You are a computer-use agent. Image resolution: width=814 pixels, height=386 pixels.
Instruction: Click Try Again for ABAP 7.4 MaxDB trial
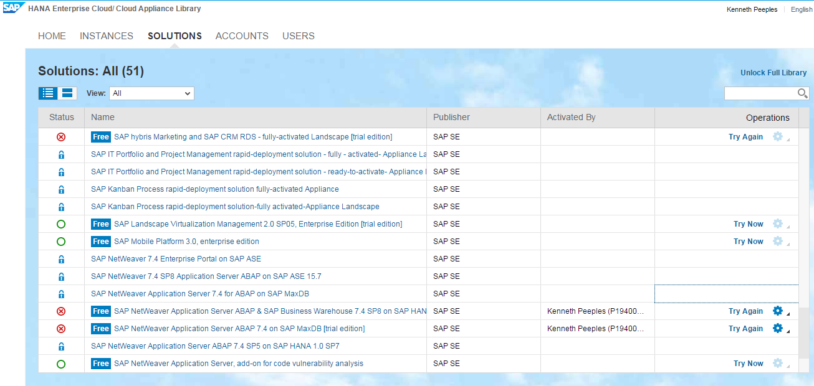click(x=745, y=329)
